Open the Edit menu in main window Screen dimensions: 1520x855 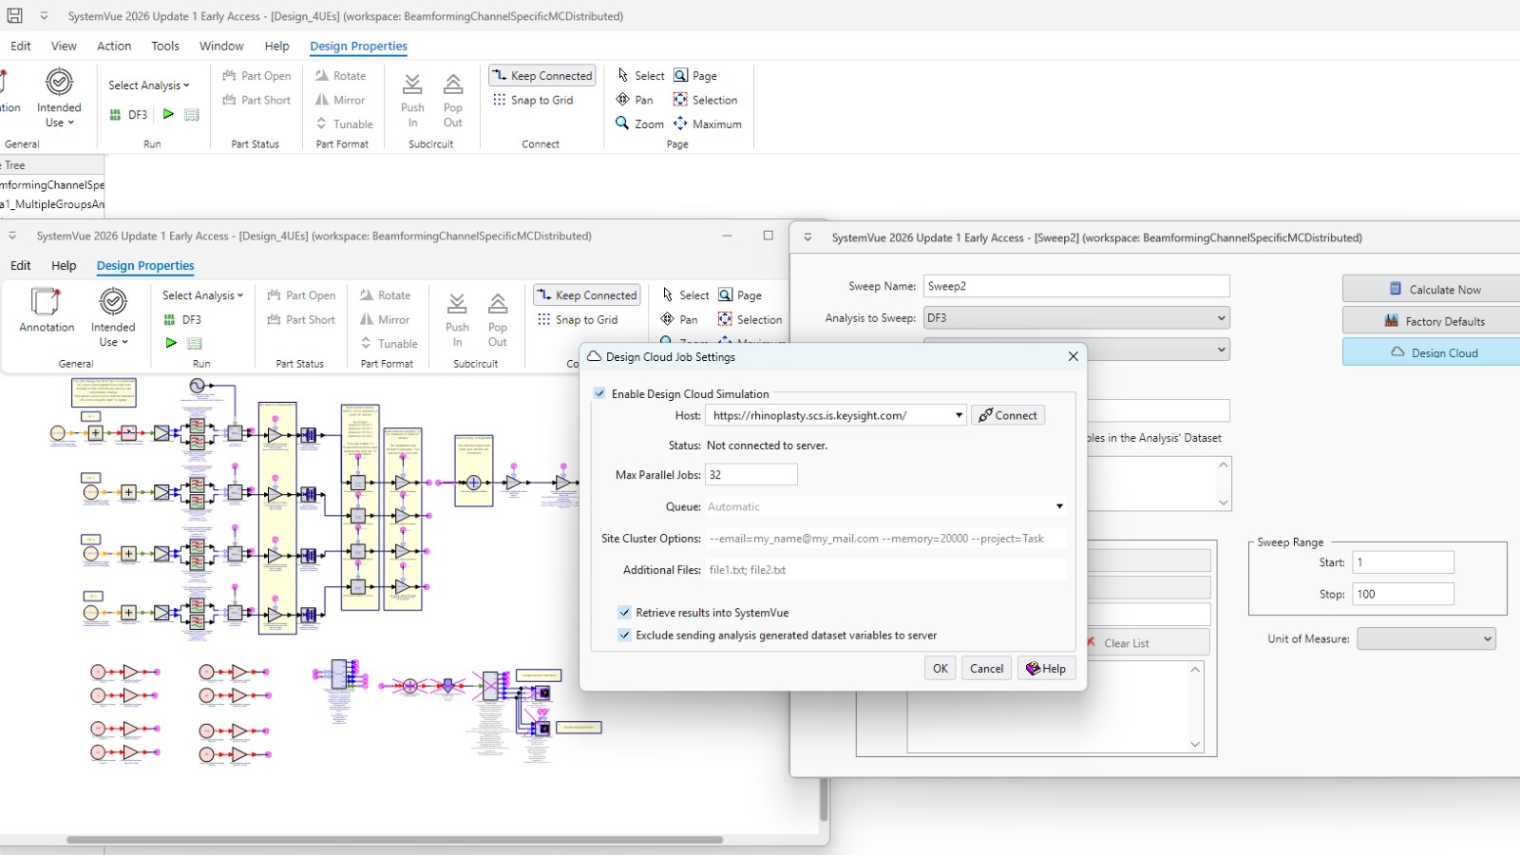21,46
